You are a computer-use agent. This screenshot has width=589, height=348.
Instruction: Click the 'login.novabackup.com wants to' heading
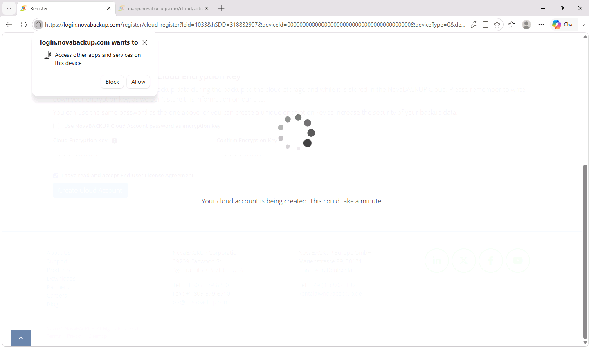pos(89,42)
